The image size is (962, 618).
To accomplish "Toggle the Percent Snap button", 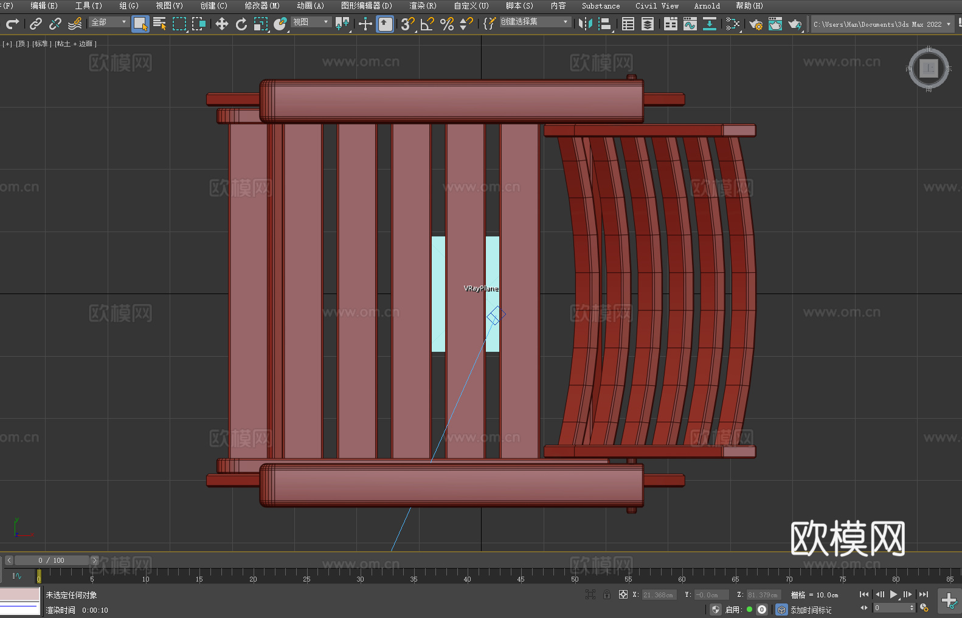I will [x=447, y=24].
